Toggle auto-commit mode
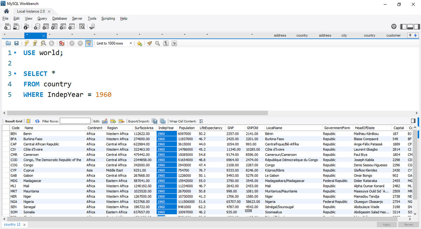This screenshot has width=421, height=229. [x=88, y=43]
